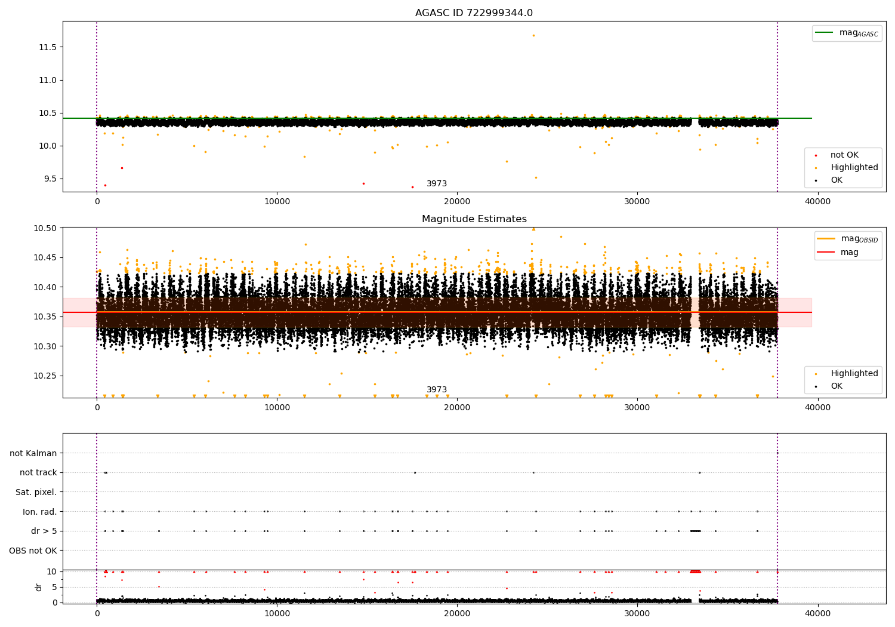Click the 10.0 y-axis tick in the top plot
The width and height of the screenshot is (895, 627).
click(x=48, y=146)
